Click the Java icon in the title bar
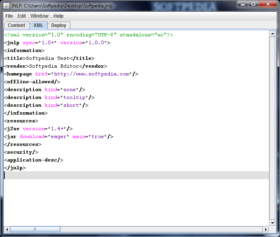The image size is (280, 237). (6, 6)
